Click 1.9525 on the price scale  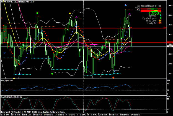point(170,25)
